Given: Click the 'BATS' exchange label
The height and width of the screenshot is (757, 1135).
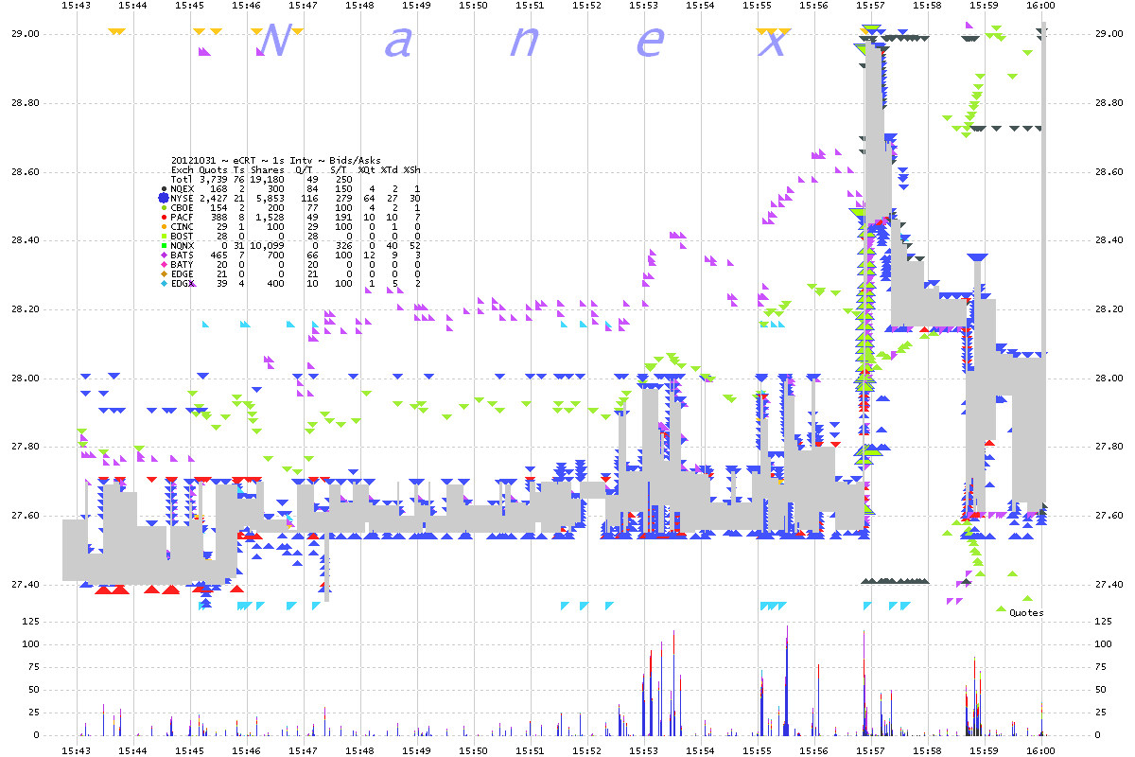Looking at the screenshot, I should 182,255.
